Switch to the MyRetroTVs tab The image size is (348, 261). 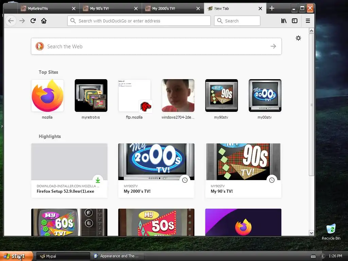[48, 8]
